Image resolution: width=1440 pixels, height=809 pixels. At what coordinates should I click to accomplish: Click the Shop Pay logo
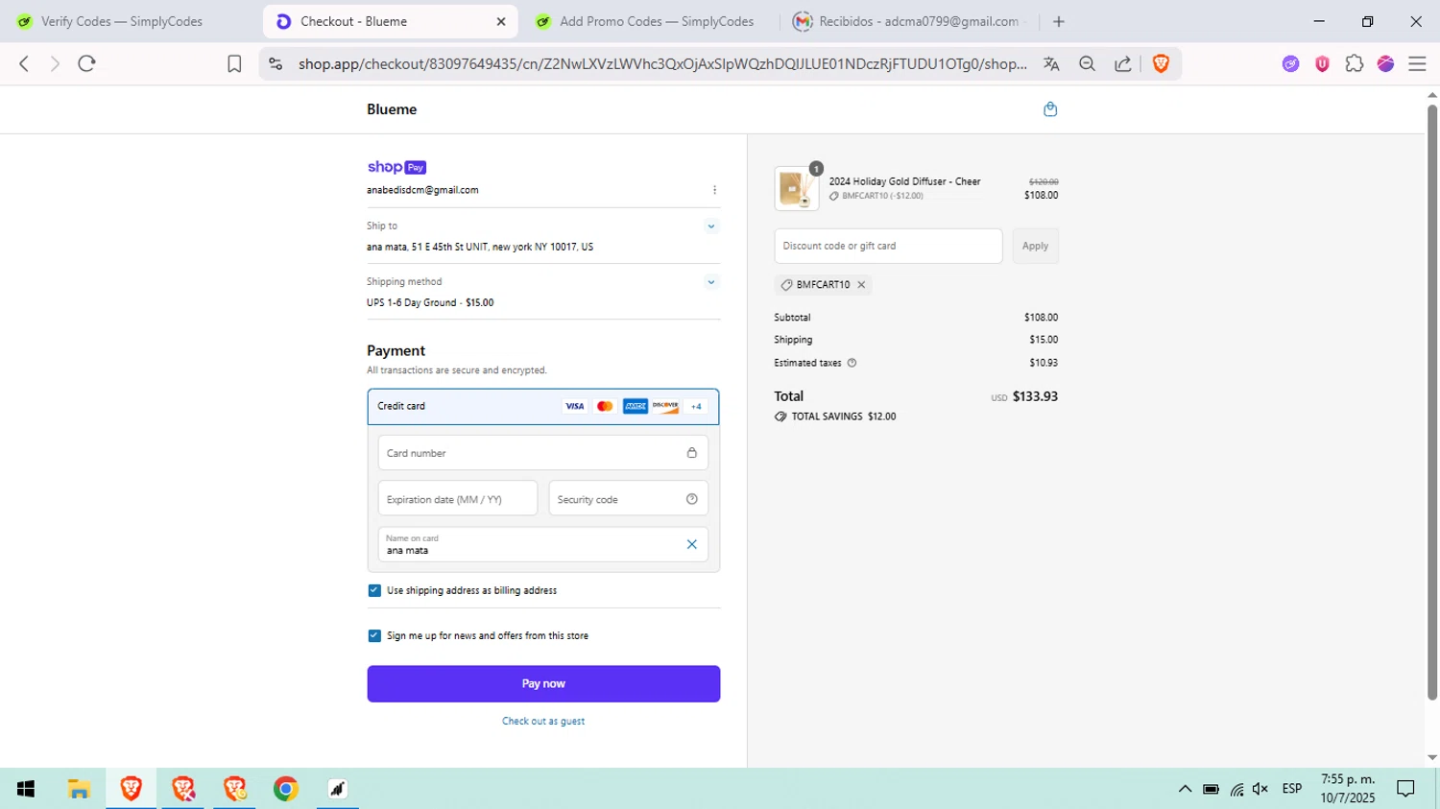pos(396,167)
